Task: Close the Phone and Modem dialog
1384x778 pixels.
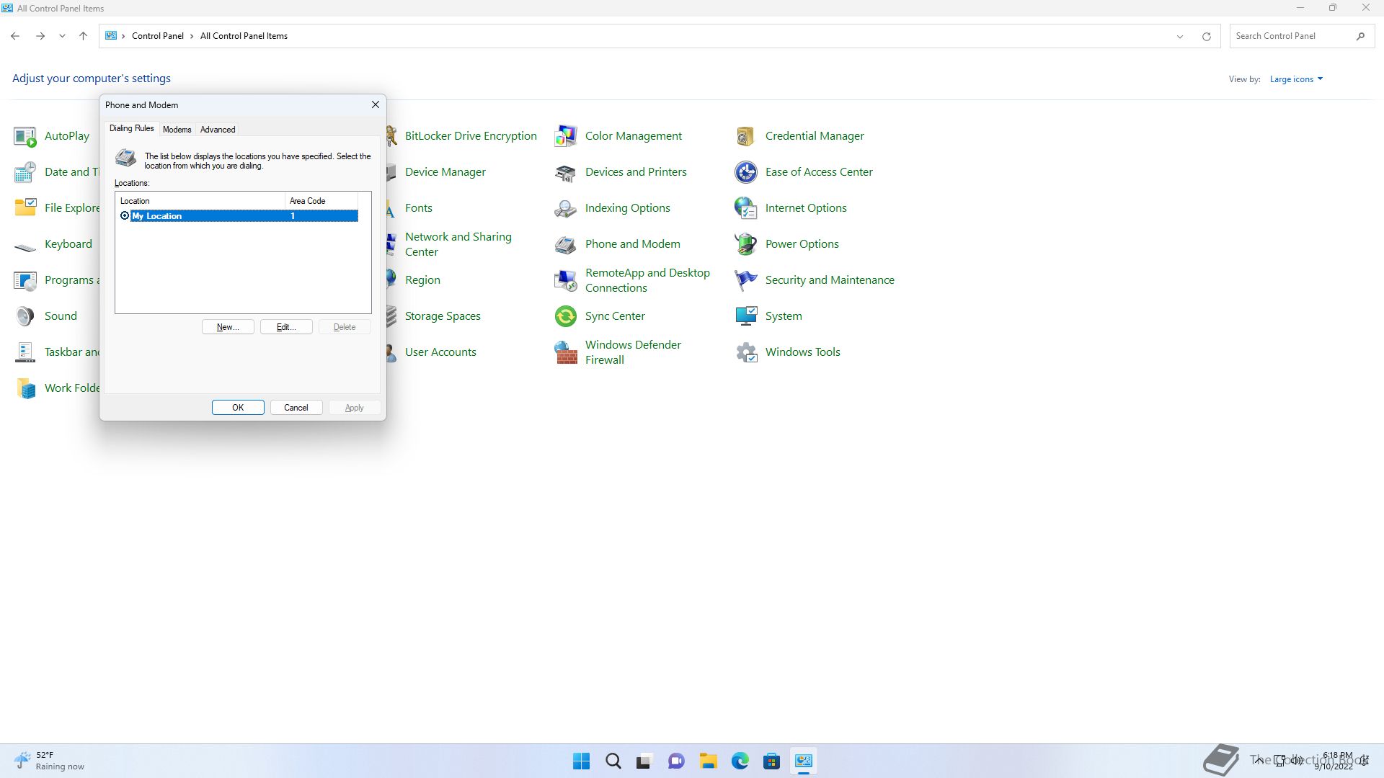Action: 376,105
